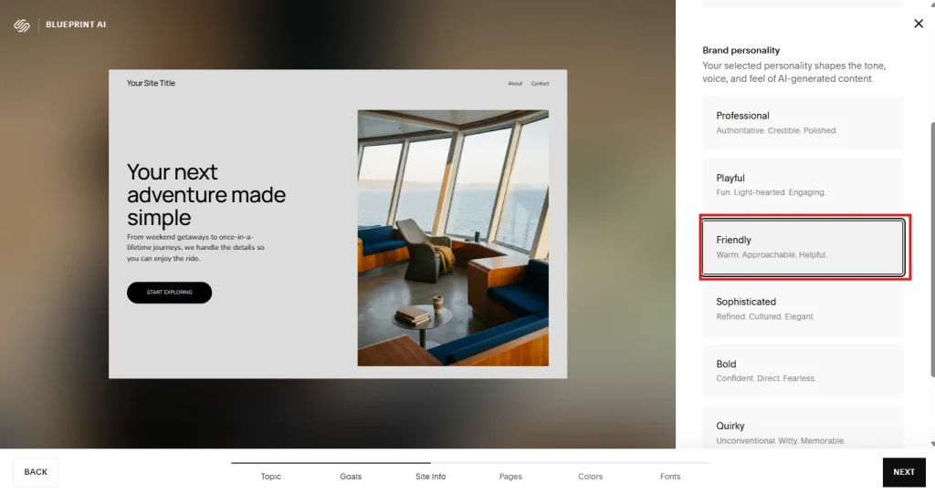Choose the Bold brand personality
Viewport: 935px width, 493px height.
803,371
